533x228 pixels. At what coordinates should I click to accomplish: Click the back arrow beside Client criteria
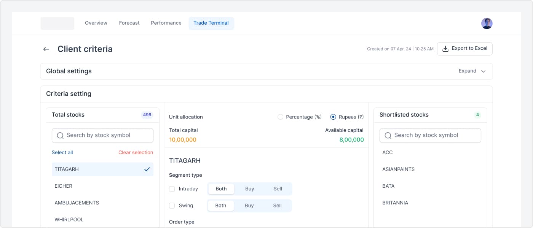tap(46, 49)
